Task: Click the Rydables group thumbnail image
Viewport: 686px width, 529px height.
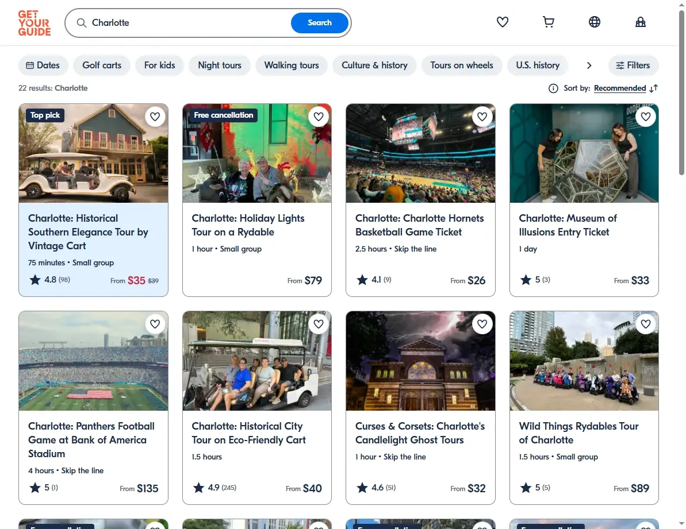Action: click(x=584, y=361)
